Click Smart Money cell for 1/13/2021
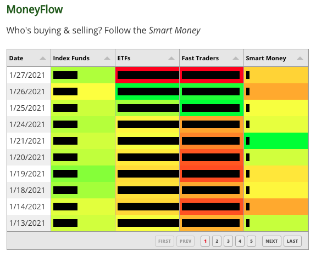This screenshot has height=257, width=316. [276, 223]
